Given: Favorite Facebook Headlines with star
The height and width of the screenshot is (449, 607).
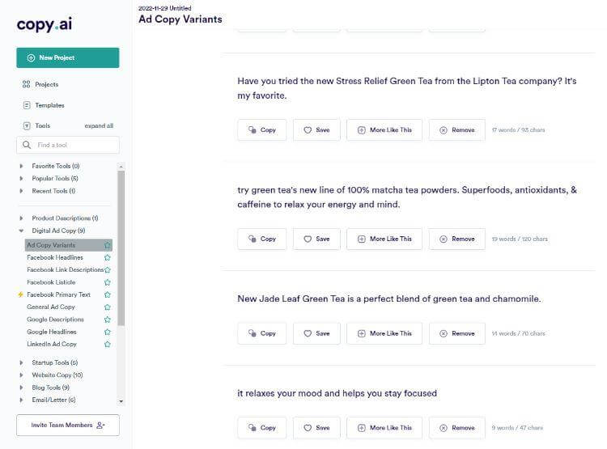Looking at the screenshot, I should pos(108,257).
